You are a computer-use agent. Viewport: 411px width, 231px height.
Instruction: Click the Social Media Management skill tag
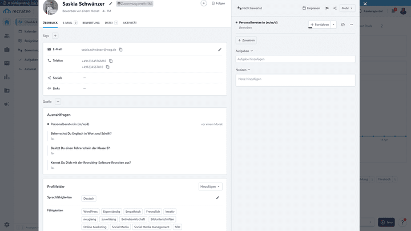tap(151, 227)
